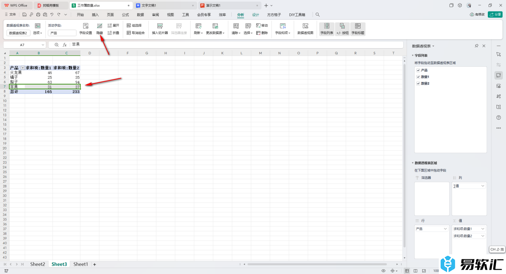
Task: Open the 数据 ribbon tab
Action: (x=140, y=15)
